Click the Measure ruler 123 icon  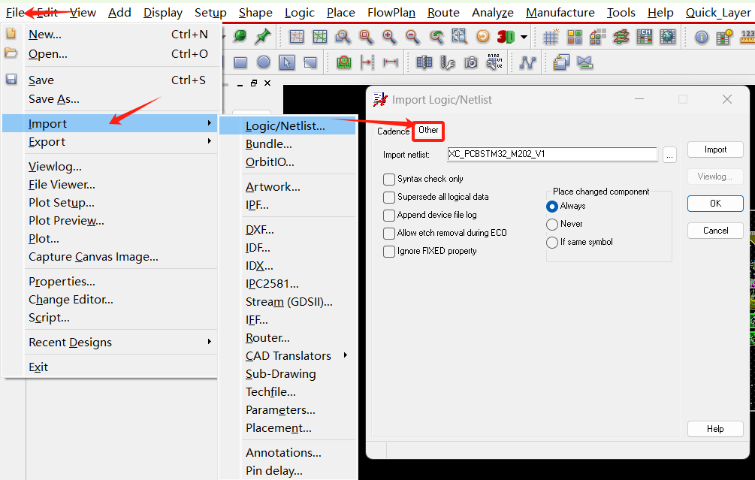(747, 37)
